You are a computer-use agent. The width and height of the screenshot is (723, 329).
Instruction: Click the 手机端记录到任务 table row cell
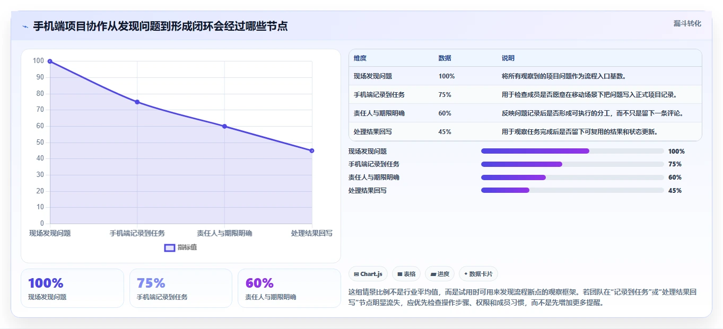pos(379,95)
